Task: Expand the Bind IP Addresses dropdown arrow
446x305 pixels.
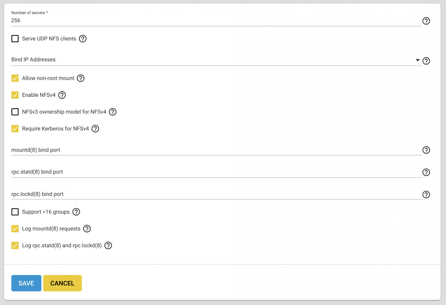Action: [x=418, y=60]
